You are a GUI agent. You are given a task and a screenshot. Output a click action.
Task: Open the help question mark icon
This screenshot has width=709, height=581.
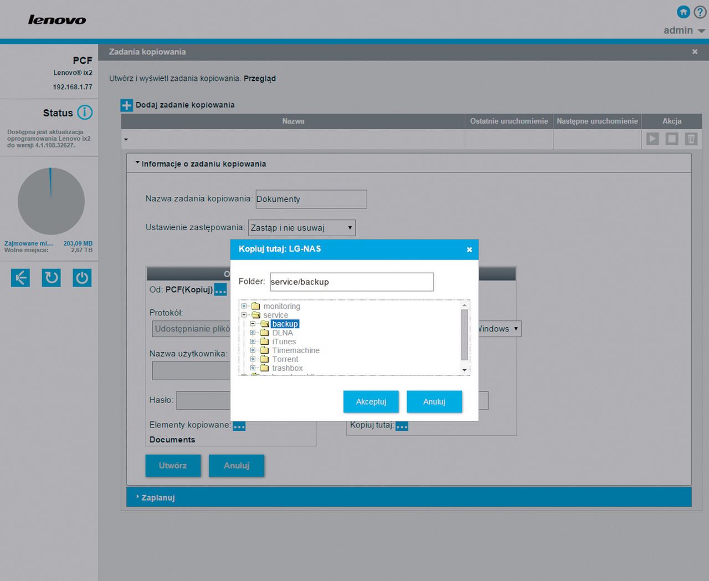click(700, 12)
